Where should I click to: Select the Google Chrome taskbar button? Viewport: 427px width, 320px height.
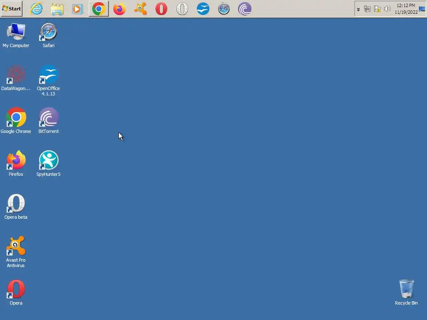point(98,9)
